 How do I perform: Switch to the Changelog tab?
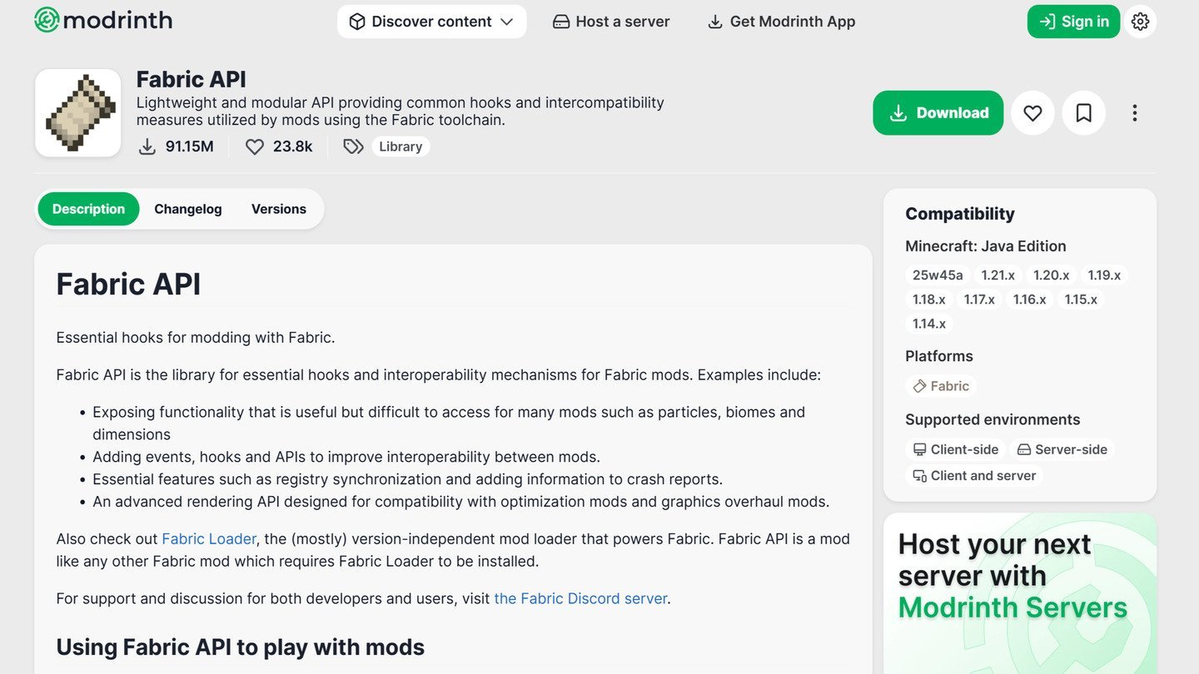tap(188, 209)
